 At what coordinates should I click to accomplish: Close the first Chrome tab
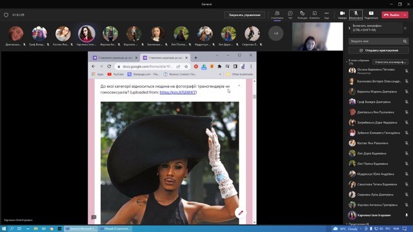tap(136, 57)
